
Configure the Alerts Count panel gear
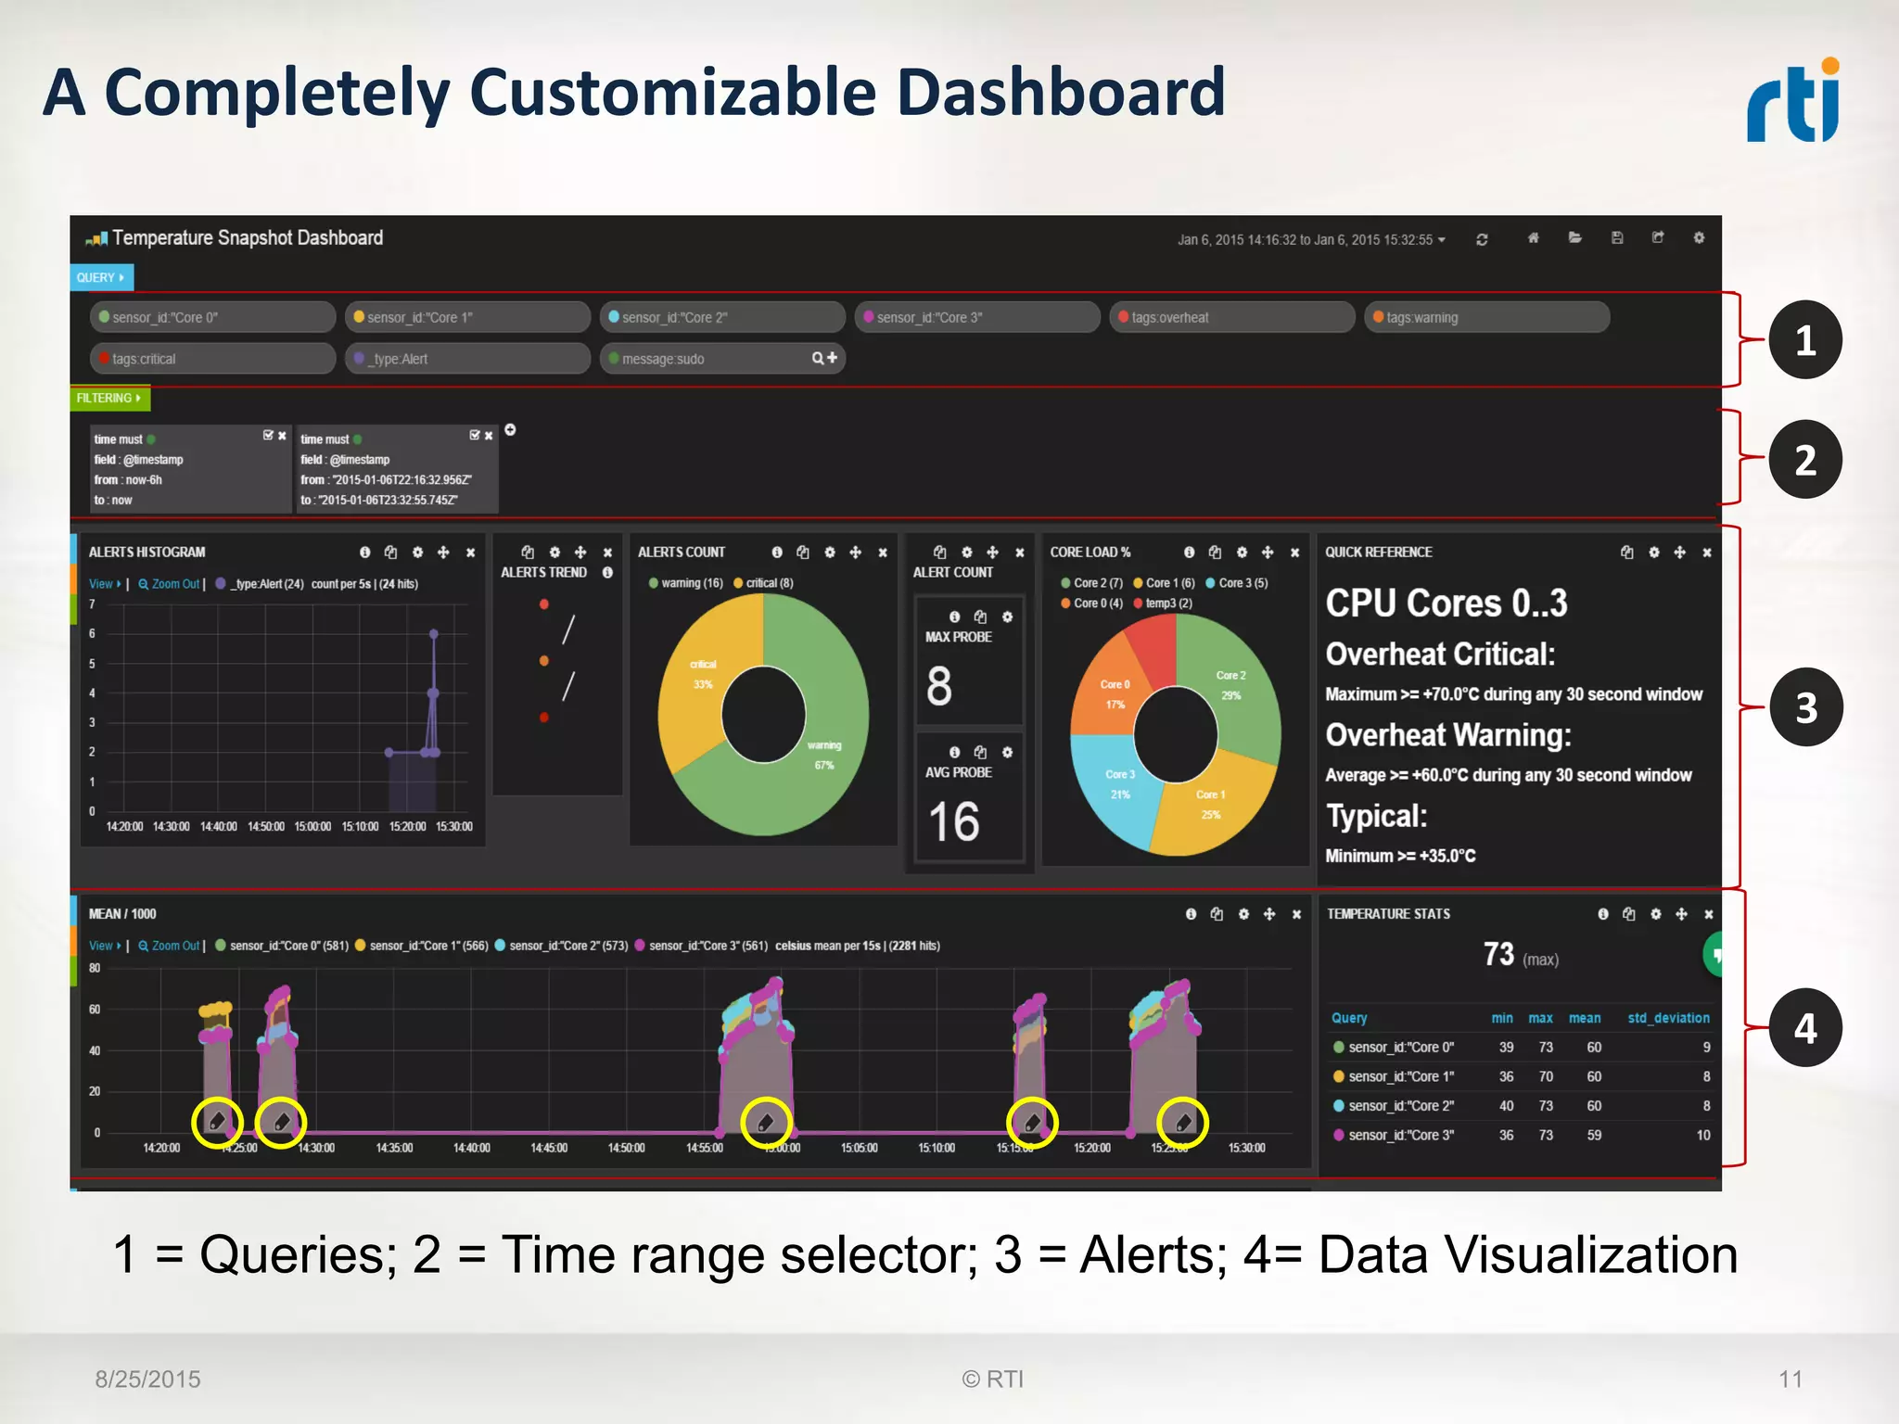point(829,553)
